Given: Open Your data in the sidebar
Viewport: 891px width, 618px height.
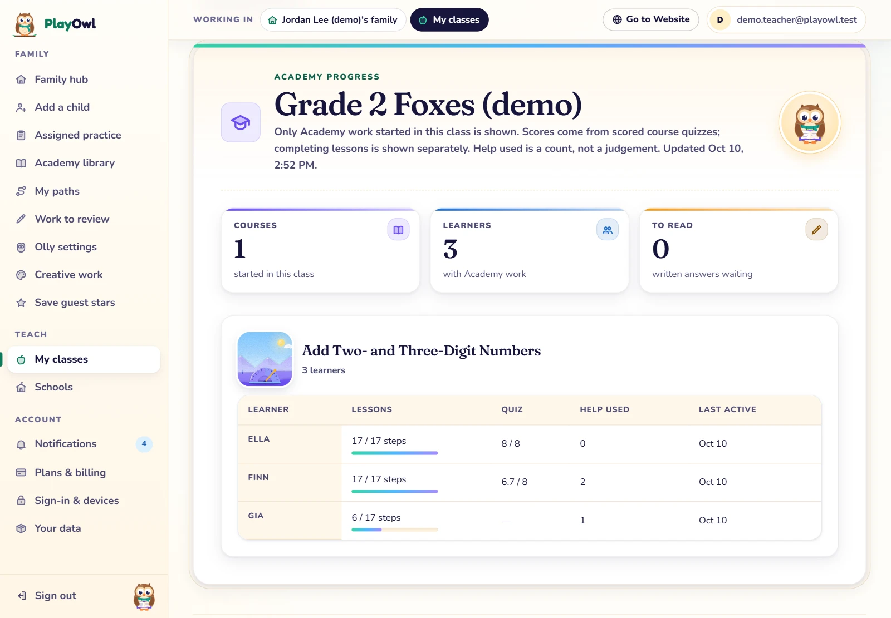Looking at the screenshot, I should pyautogui.click(x=84, y=528).
